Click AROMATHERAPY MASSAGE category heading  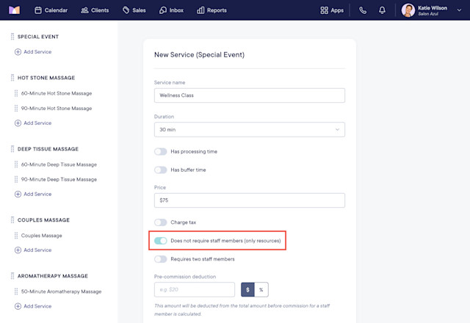click(x=53, y=276)
